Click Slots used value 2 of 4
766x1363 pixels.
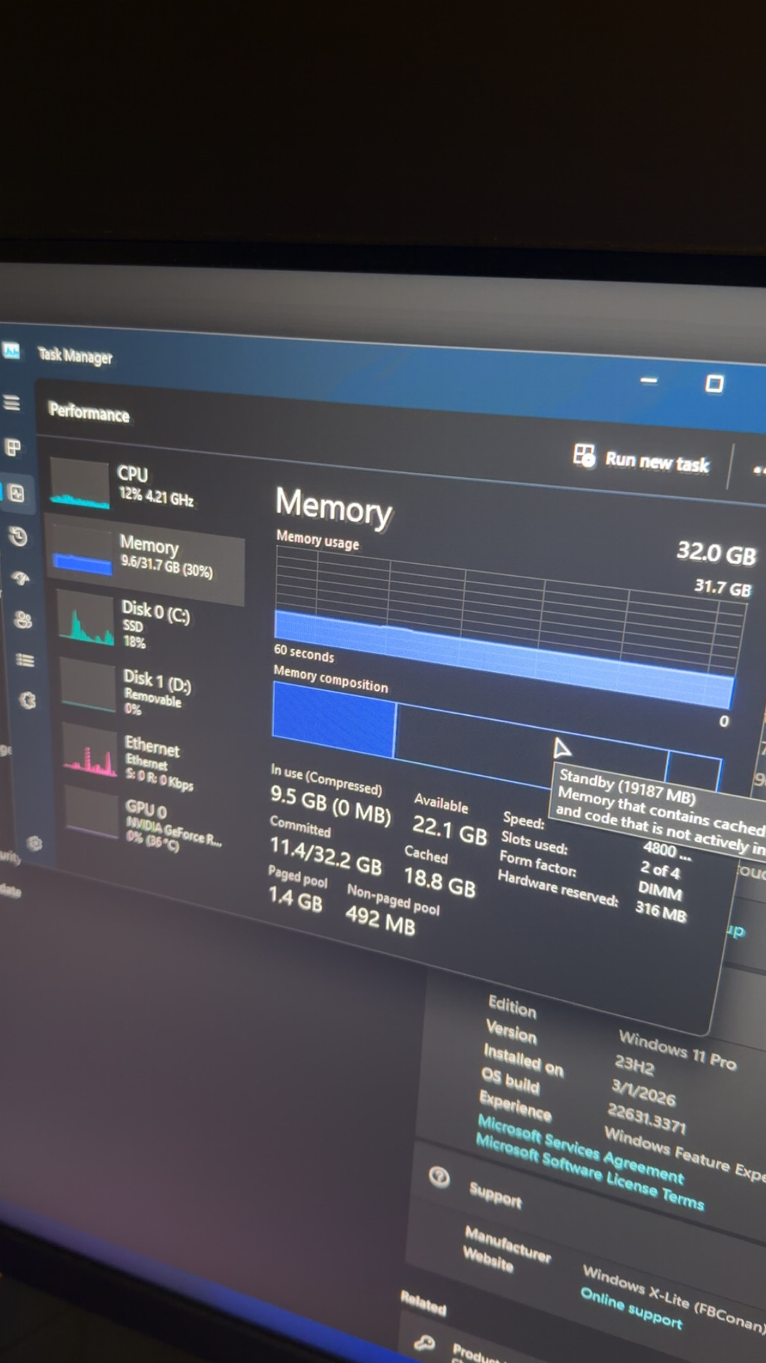pos(659,870)
